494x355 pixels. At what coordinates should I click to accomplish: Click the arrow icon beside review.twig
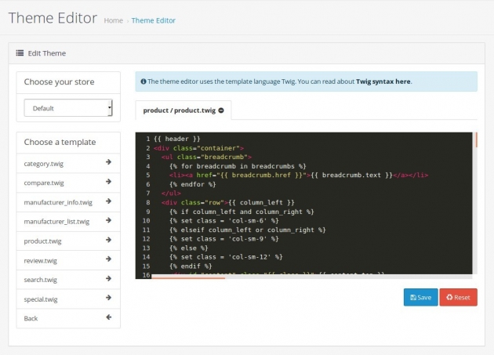pos(108,259)
